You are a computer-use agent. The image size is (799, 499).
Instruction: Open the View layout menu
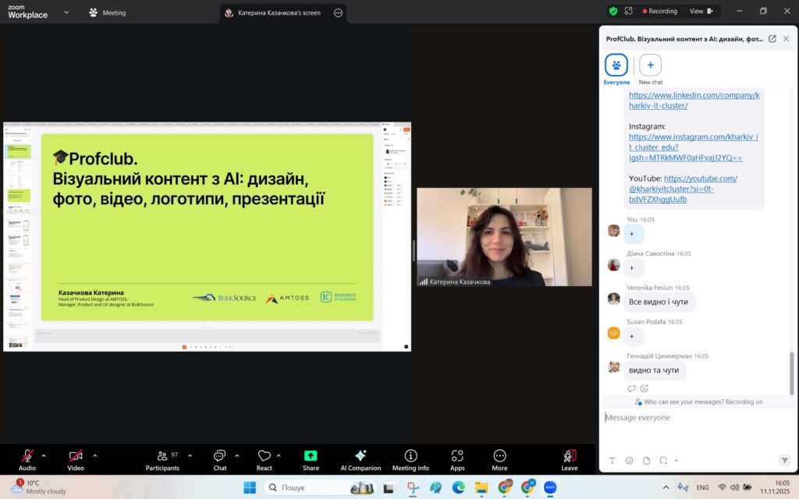pos(701,12)
